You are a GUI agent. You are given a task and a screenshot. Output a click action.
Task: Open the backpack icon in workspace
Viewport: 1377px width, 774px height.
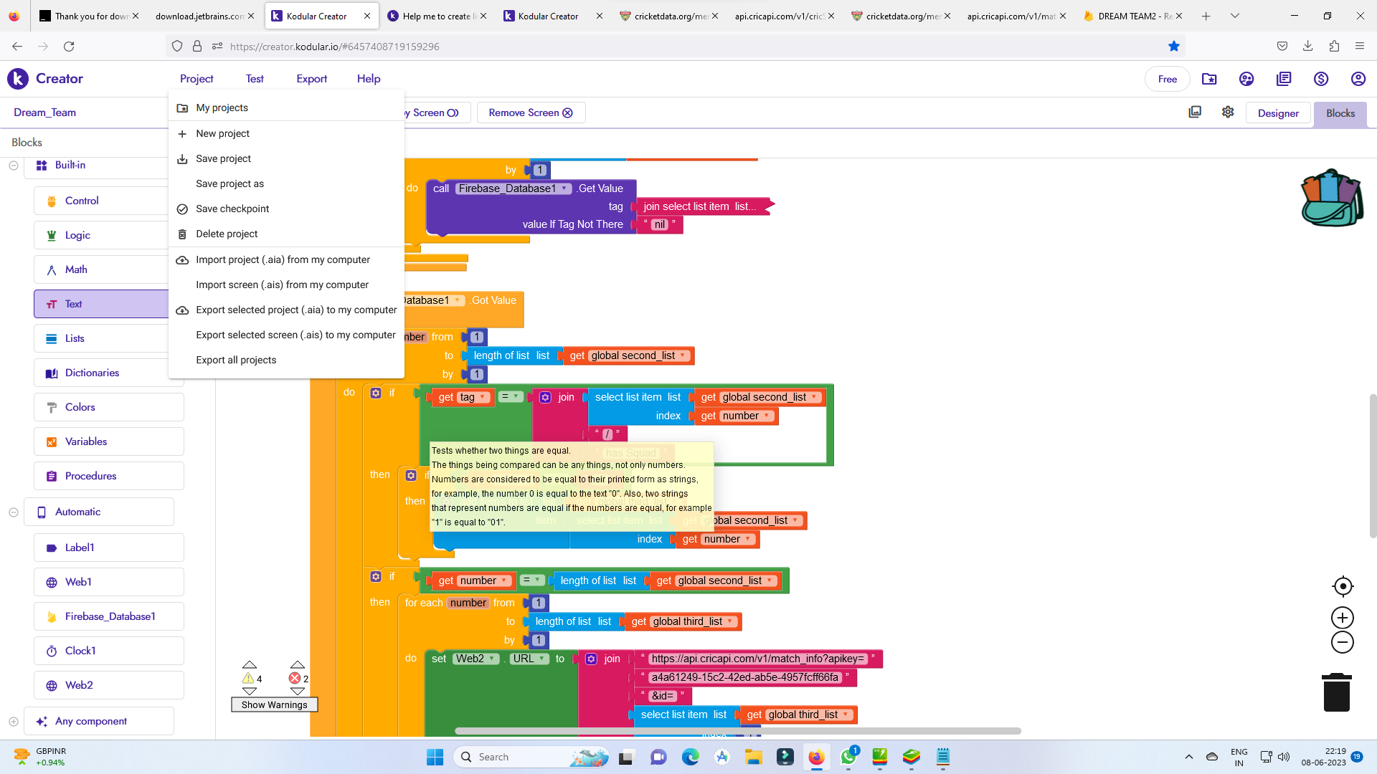tap(1332, 198)
